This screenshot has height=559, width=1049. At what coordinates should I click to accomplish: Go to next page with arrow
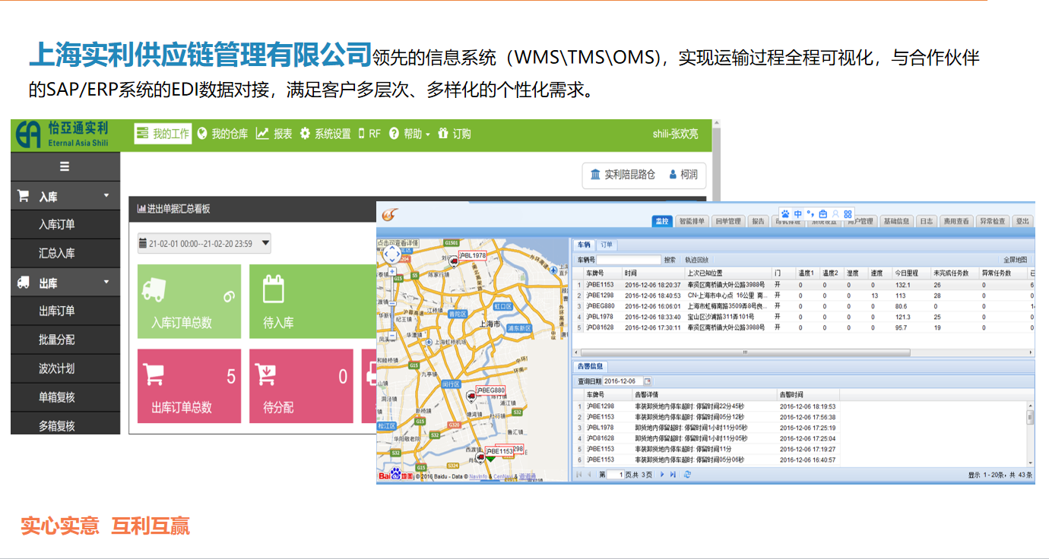[662, 475]
